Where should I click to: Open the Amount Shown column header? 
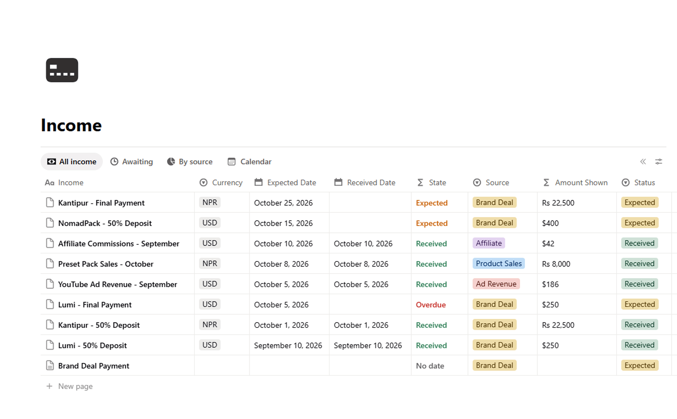575,183
